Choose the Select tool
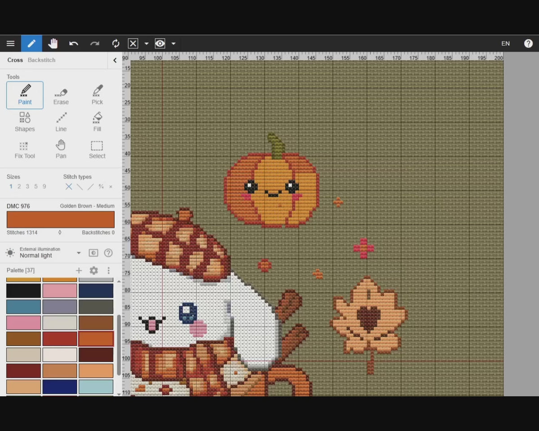The image size is (539, 431). tap(97, 150)
